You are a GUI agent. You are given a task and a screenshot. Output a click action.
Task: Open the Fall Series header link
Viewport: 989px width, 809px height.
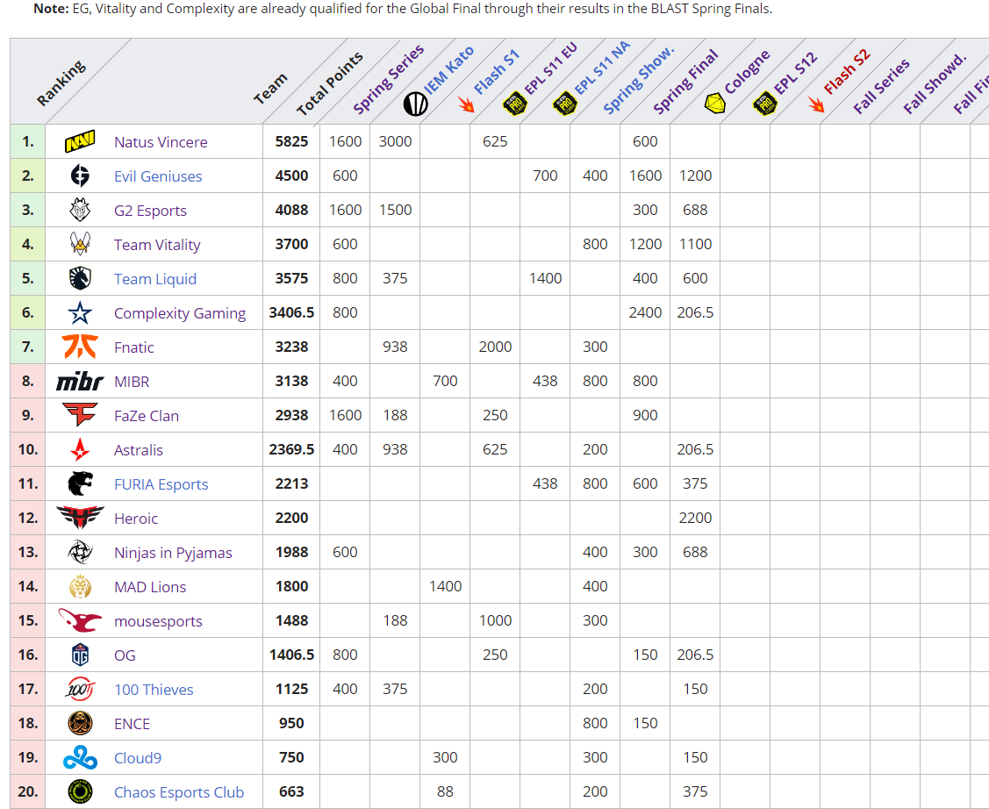[882, 86]
